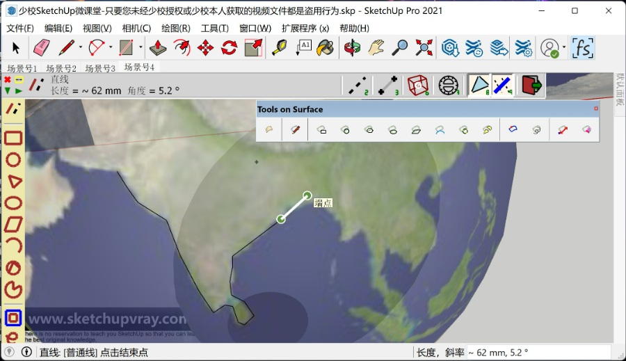Expand the arc tool dropdown arrow
The height and width of the screenshot is (361, 626).
111,47
